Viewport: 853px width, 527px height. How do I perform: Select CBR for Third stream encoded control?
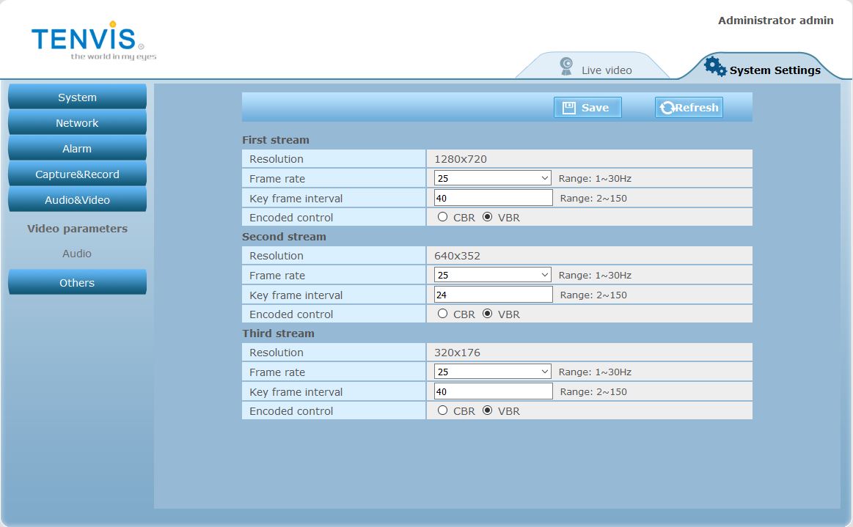[442, 410]
